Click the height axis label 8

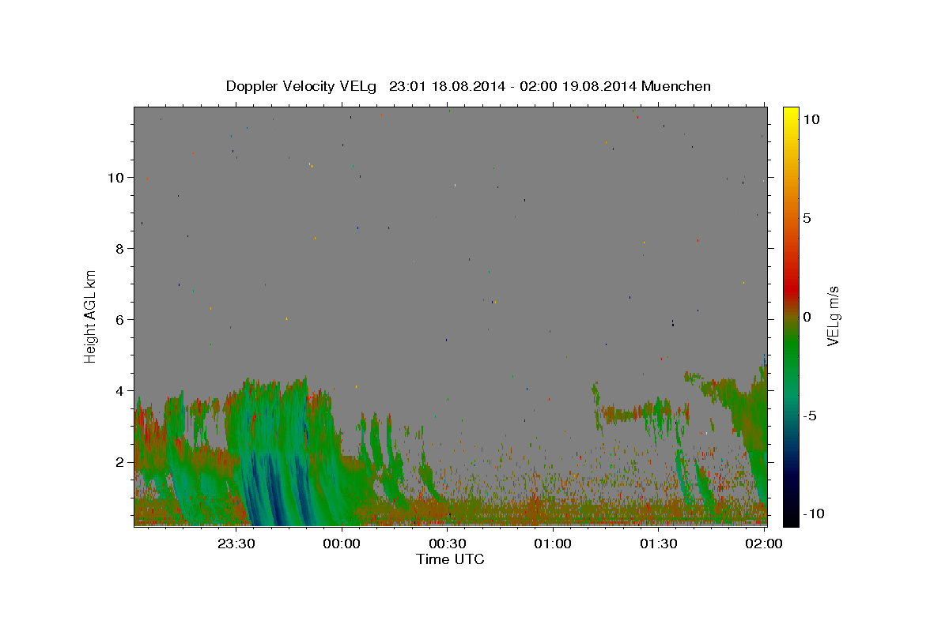[x=119, y=248]
